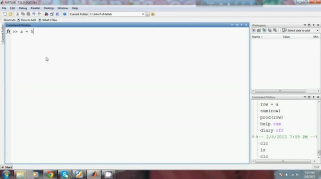Open the Profiler toolbar icon
This screenshot has height=179, width=321.
point(57,14)
